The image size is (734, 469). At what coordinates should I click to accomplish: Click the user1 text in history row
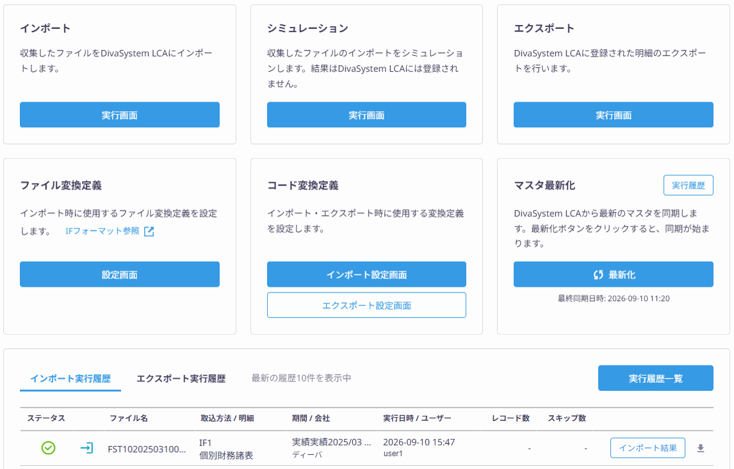[393, 454]
